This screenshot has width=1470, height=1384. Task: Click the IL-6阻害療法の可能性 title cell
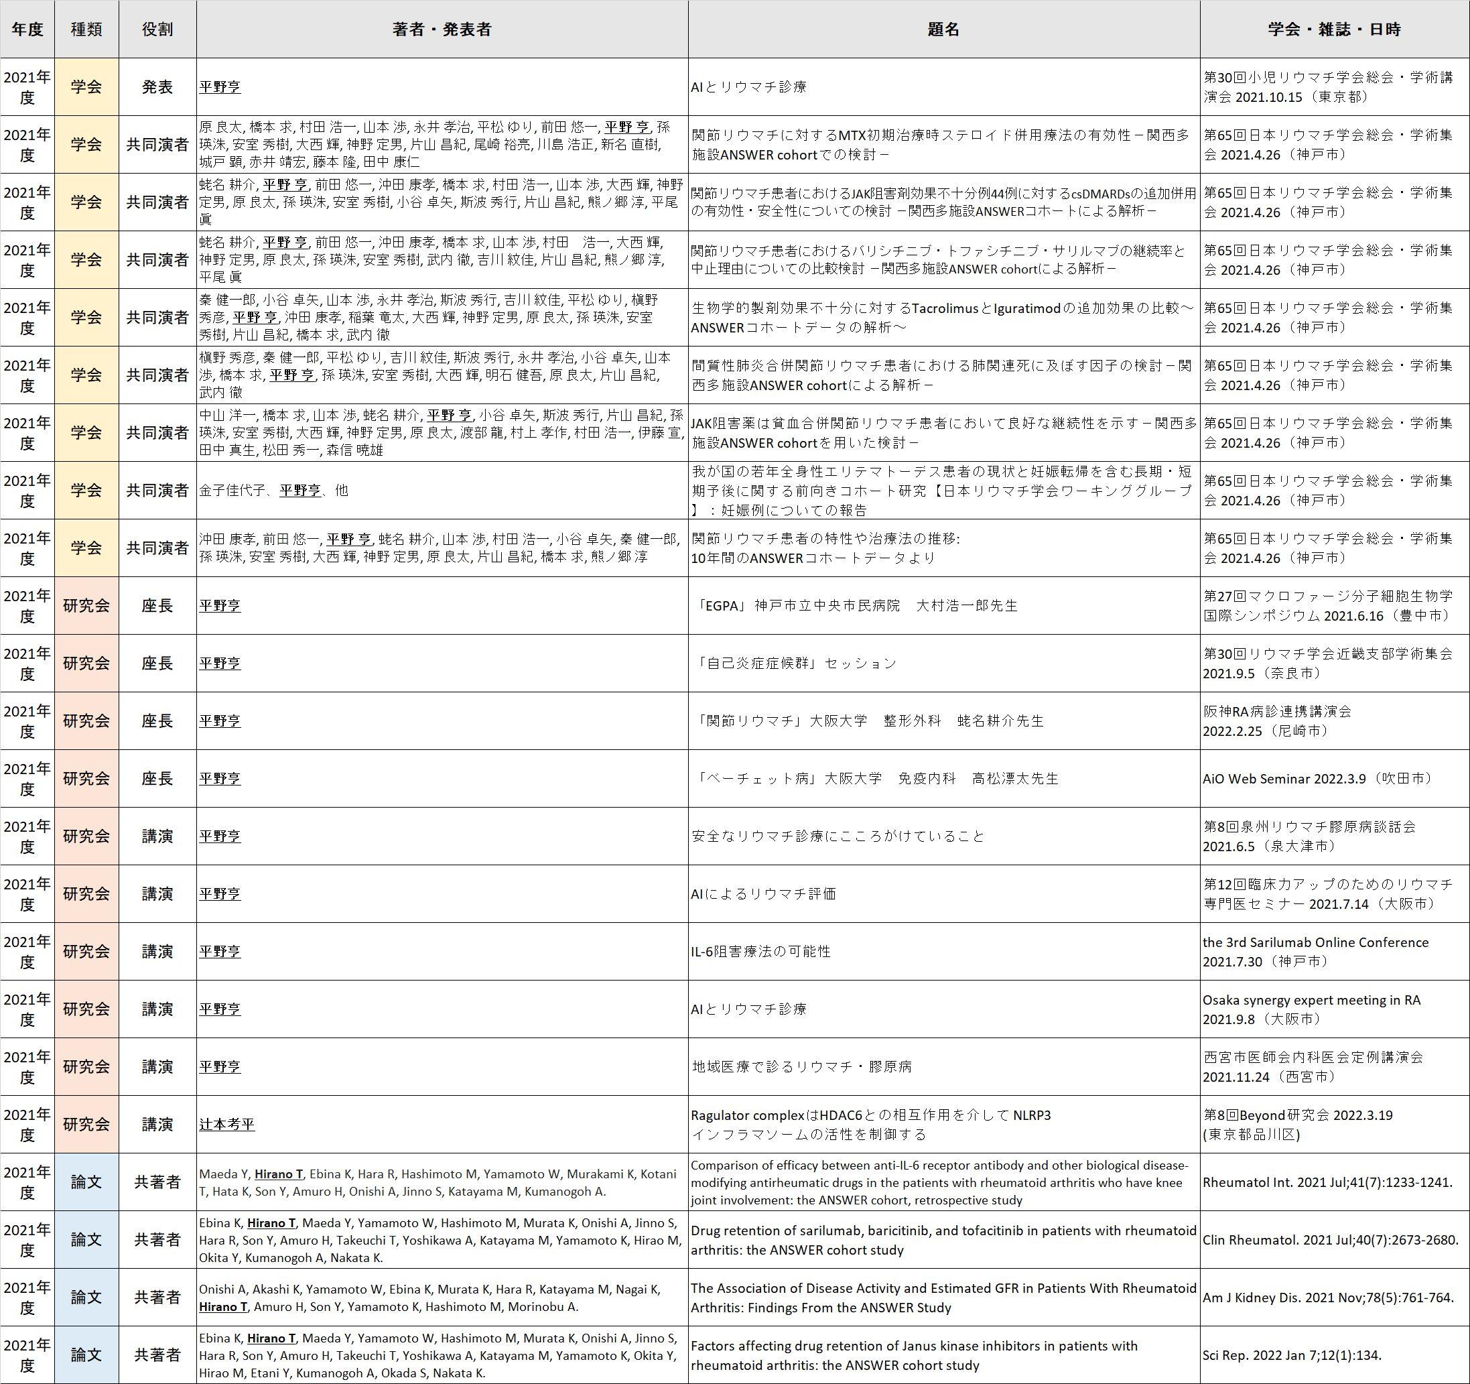coord(943,952)
